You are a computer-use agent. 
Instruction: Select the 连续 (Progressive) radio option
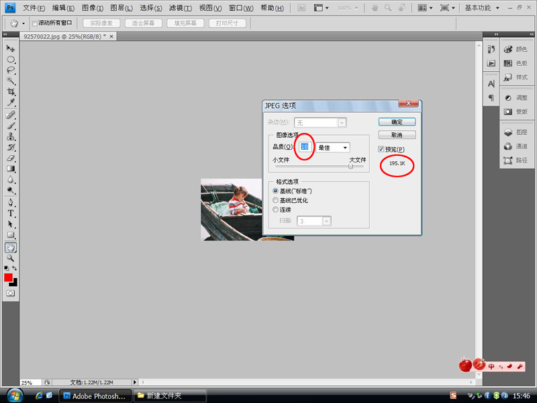coord(275,210)
